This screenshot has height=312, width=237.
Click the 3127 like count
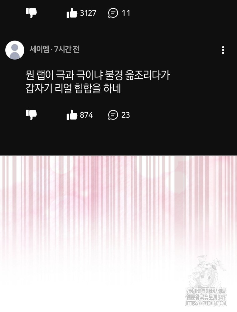(88, 13)
